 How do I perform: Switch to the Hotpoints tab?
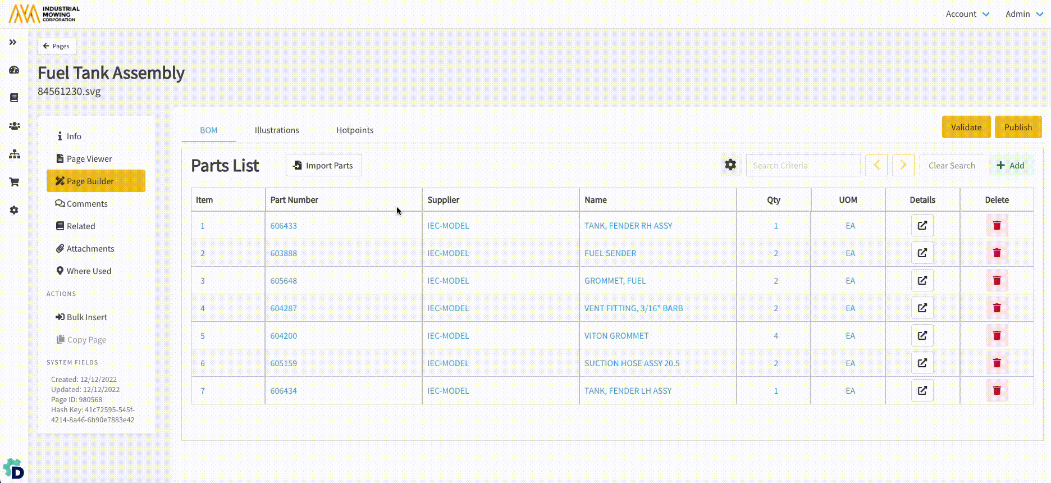pos(354,130)
